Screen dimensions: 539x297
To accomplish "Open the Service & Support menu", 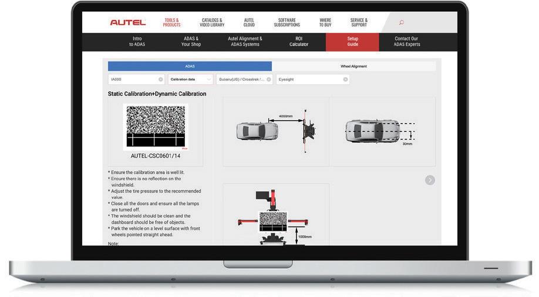I will tap(359, 23).
